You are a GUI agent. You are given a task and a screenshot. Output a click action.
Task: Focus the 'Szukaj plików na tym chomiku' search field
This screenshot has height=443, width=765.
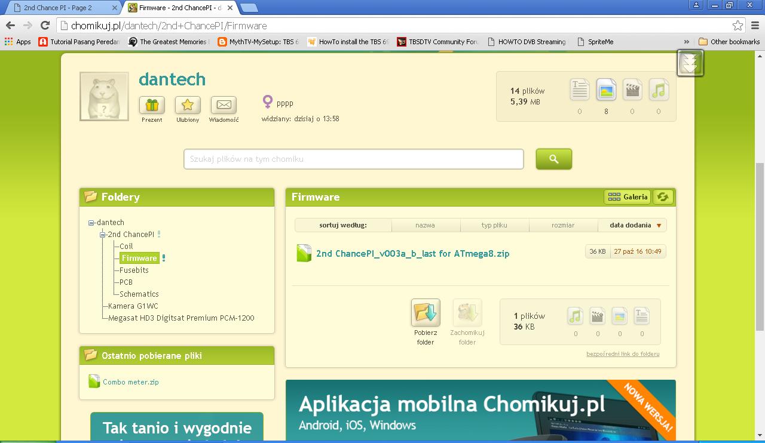coord(353,159)
